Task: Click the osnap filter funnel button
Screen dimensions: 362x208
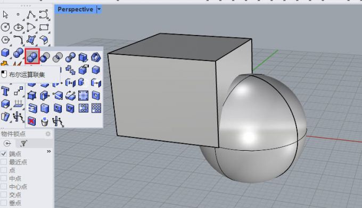Action: (x=23, y=143)
